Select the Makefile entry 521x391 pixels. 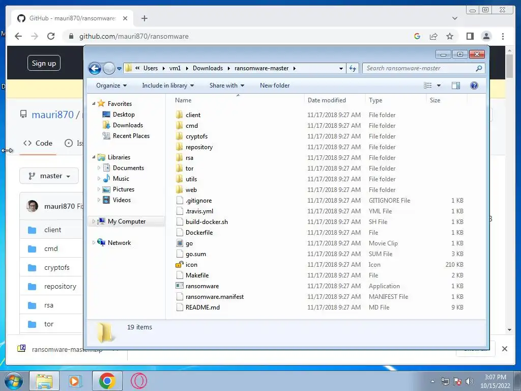pyautogui.click(x=197, y=275)
